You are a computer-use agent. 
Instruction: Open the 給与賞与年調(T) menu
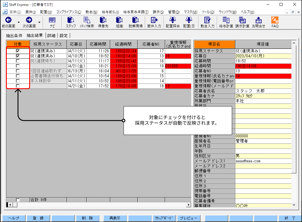[136, 12]
